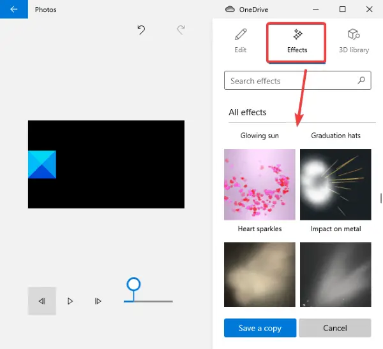
Task: Select the Impact on metal effect thumbnail
Action: coord(336,185)
